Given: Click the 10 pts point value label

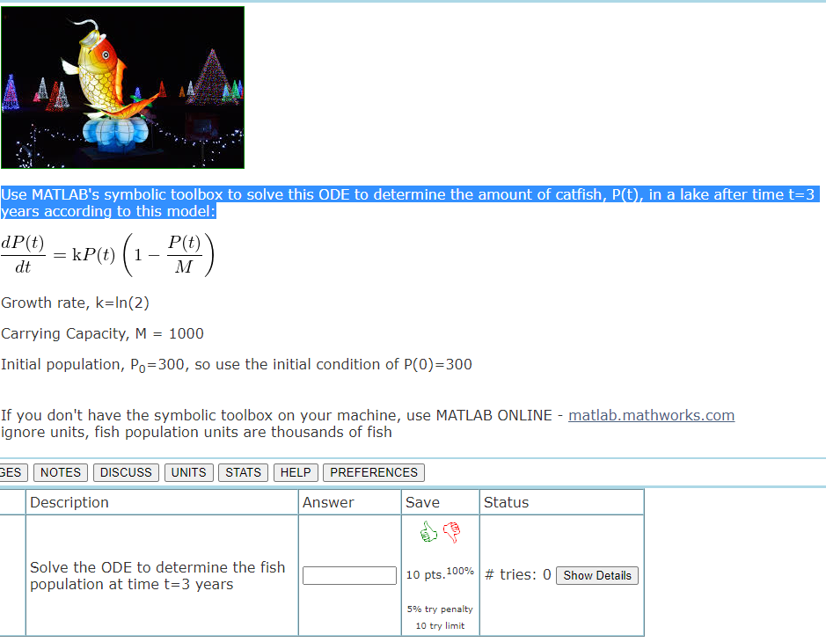Looking at the screenshot, I should (427, 575).
